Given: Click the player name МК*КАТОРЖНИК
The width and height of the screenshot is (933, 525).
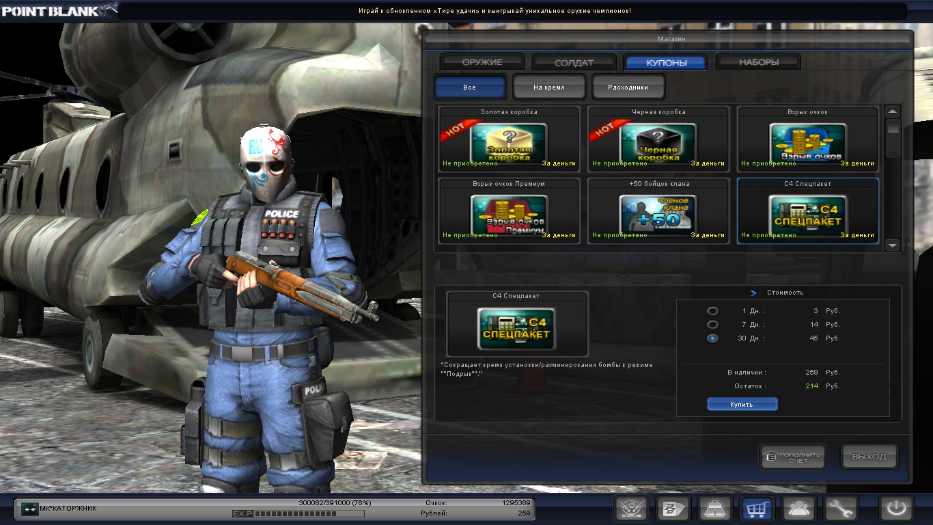Looking at the screenshot, I should (x=68, y=508).
